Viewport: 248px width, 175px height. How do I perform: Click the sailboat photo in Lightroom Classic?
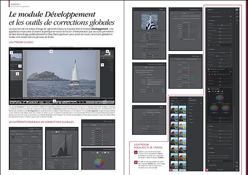(x=62, y=73)
